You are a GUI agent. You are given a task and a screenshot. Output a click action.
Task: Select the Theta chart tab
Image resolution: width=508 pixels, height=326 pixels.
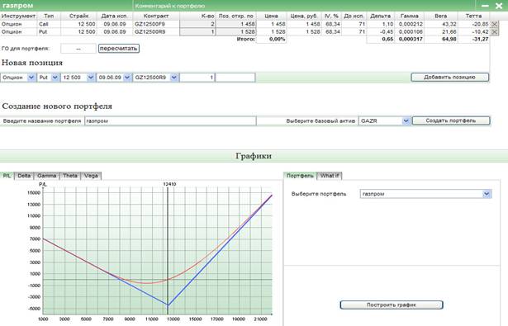tap(70, 176)
